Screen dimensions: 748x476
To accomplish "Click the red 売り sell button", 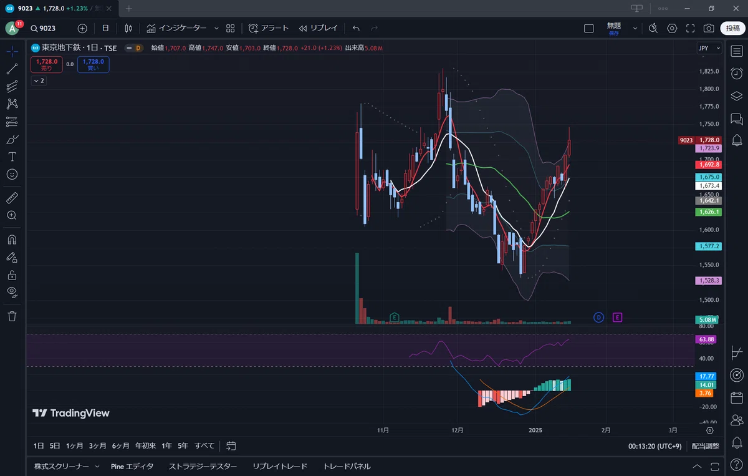I will pyautogui.click(x=47, y=64).
